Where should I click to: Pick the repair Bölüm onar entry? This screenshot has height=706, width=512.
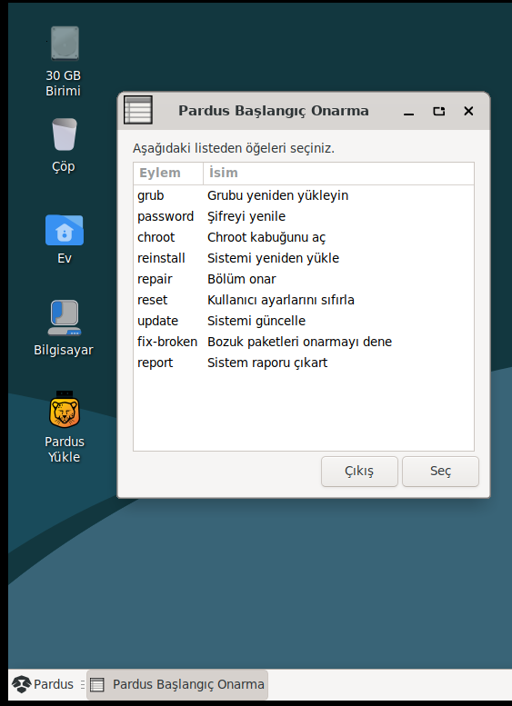click(x=304, y=279)
